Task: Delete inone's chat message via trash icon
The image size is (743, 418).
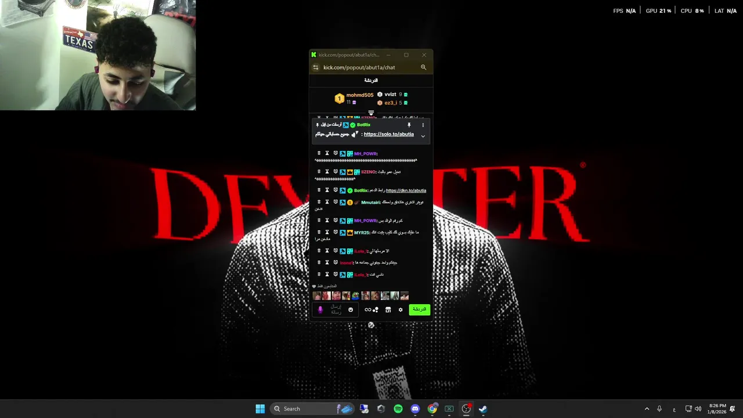Action: tap(319, 262)
